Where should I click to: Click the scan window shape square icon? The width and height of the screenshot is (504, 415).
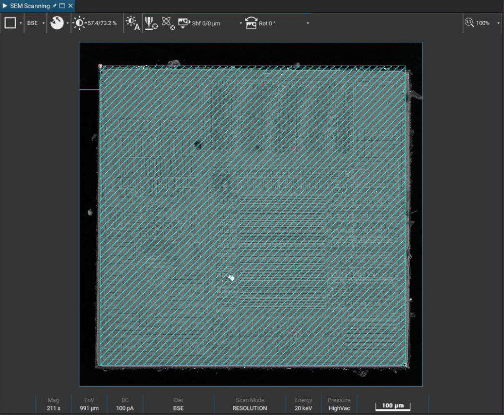[10, 23]
